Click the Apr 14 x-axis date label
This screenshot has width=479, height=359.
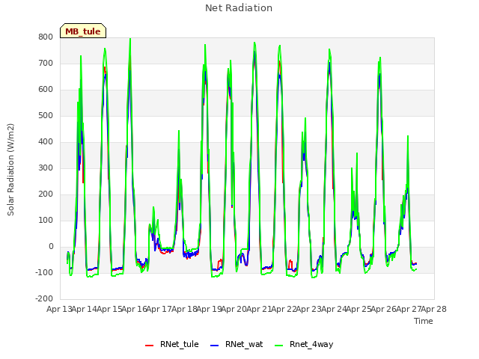pos(85,309)
